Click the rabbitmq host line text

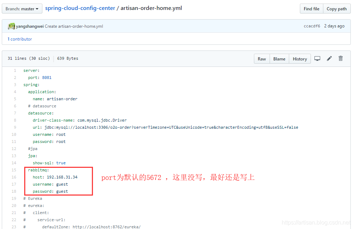click(x=55, y=177)
